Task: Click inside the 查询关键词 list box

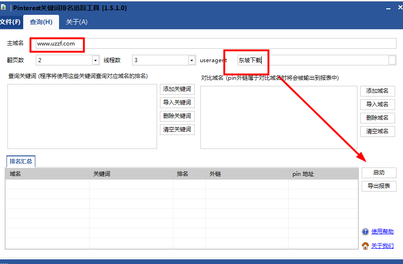Action: tap(82, 116)
